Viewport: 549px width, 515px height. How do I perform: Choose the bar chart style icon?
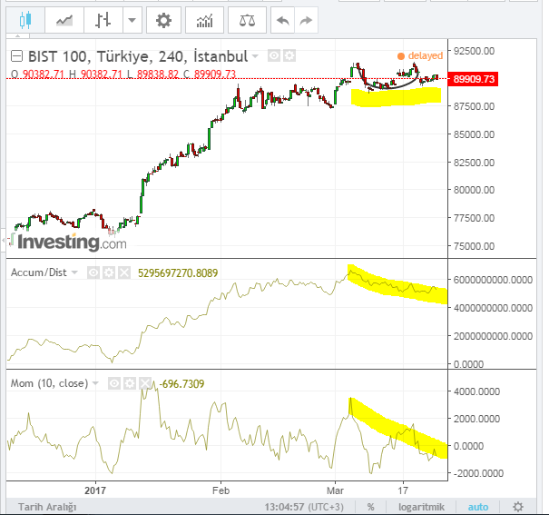[103, 21]
